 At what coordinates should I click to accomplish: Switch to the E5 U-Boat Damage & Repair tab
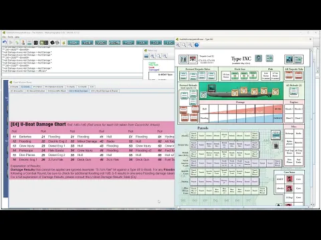[x=104, y=91]
